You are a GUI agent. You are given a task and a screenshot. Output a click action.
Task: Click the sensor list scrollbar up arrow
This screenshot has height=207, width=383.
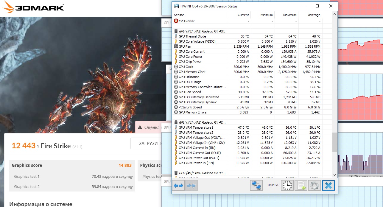334,14
